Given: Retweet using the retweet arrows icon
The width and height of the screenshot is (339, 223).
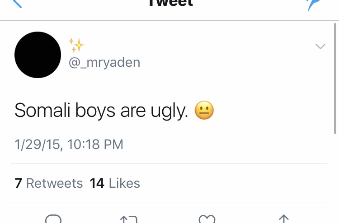Looking at the screenshot, I should point(128,219).
